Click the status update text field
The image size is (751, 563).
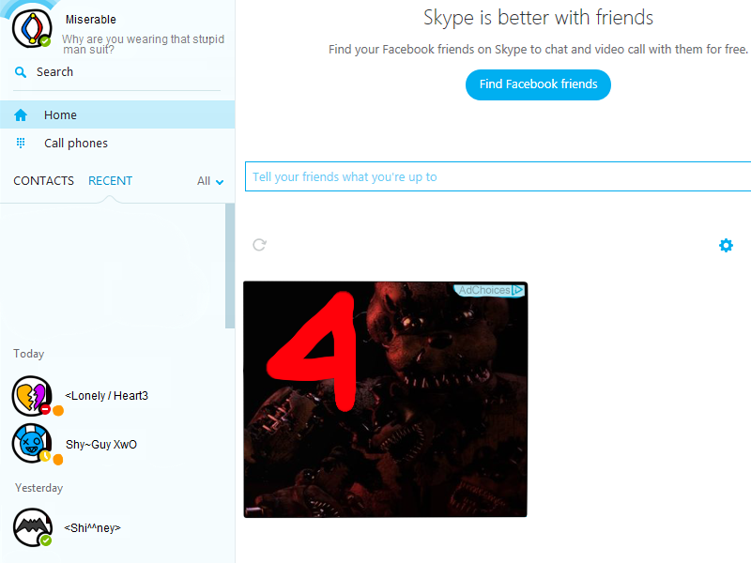[x=498, y=176]
